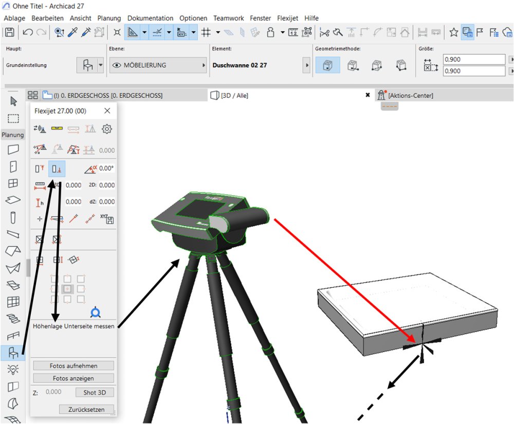Click the Fotos aufnehmen button
The height and width of the screenshot is (424, 514).
(x=74, y=366)
